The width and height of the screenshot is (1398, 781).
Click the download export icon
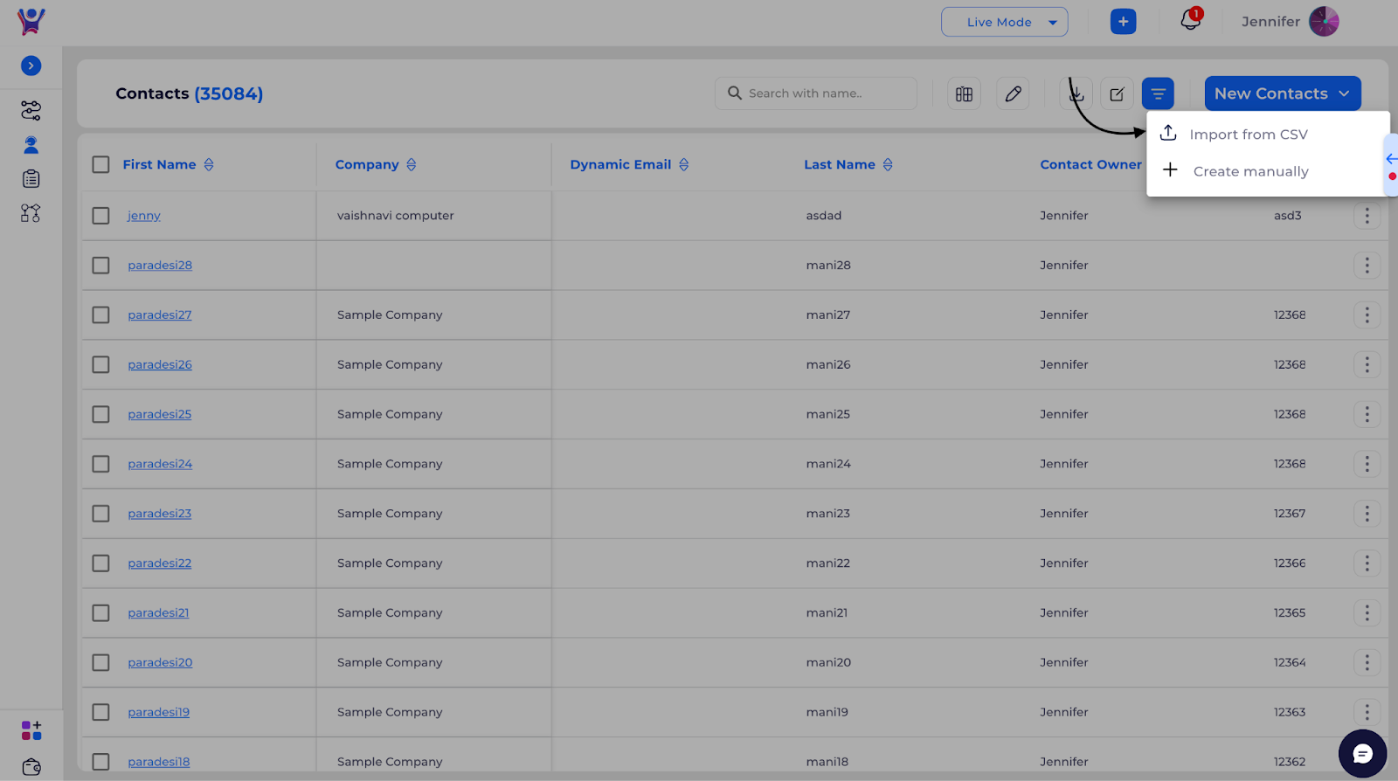[x=1076, y=93]
